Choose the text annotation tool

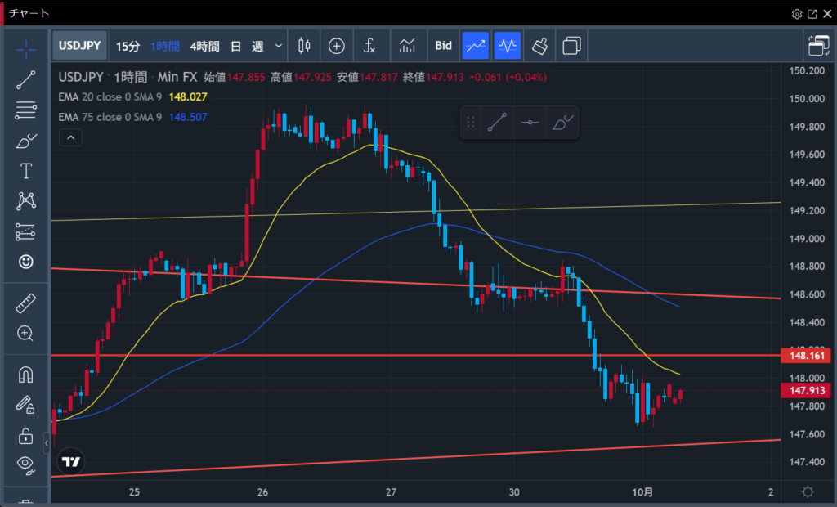[26, 171]
